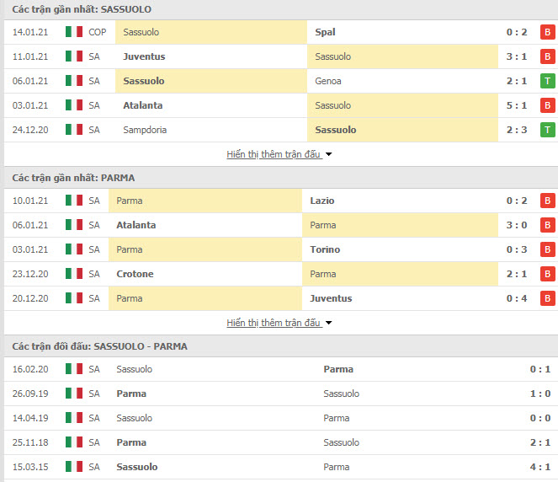Click green T badge for Sampdoria-Sassuolo match

click(547, 130)
